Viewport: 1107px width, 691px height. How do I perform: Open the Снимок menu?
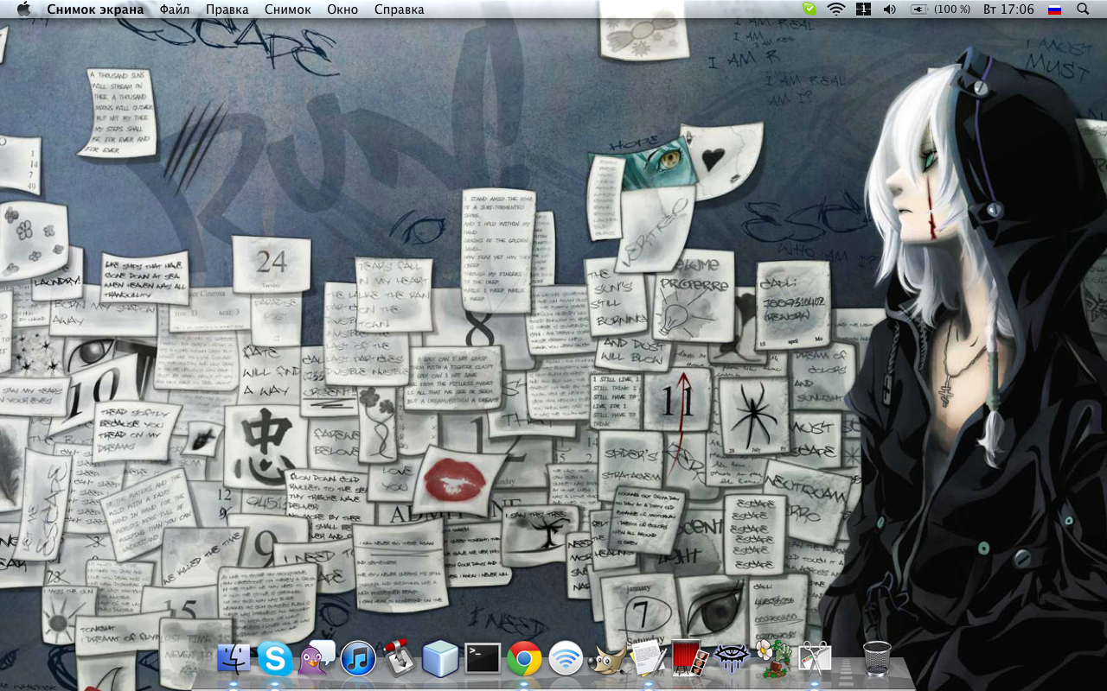pyautogui.click(x=288, y=10)
